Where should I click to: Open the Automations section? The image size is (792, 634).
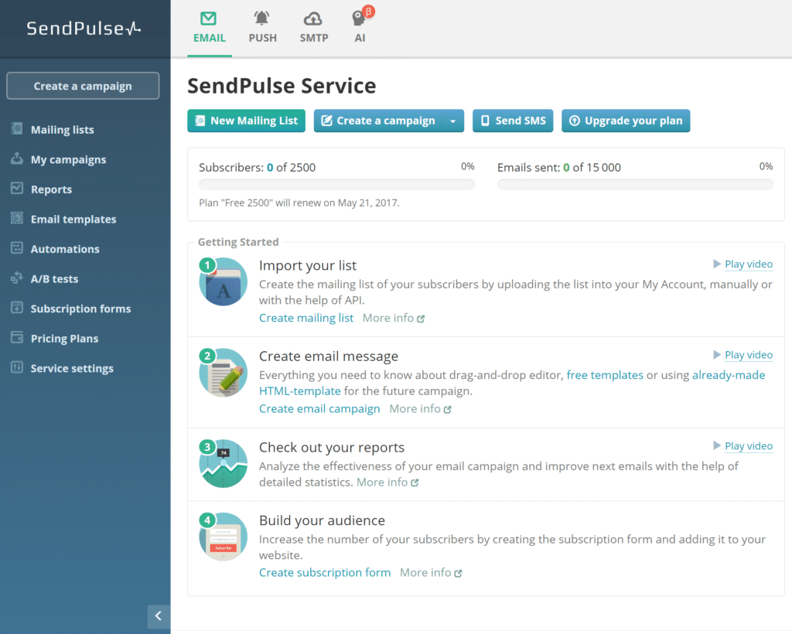coord(65,248)
